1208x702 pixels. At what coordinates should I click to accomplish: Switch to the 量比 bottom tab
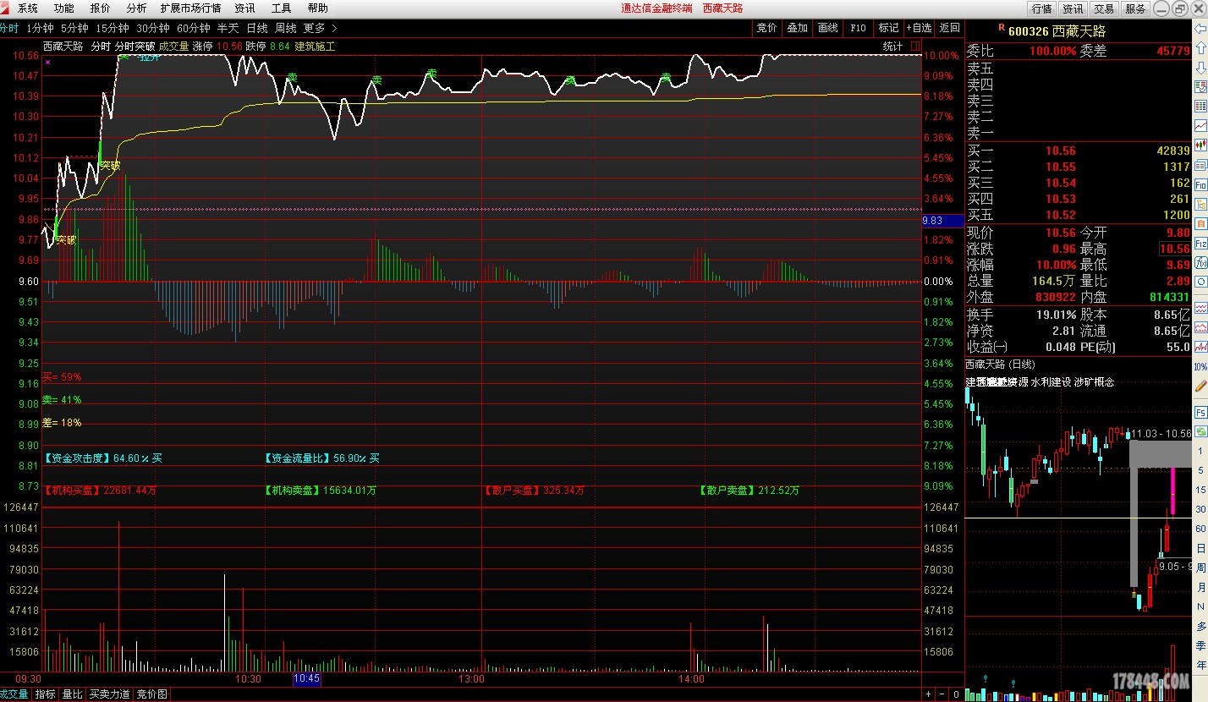(x=72, y=694)
